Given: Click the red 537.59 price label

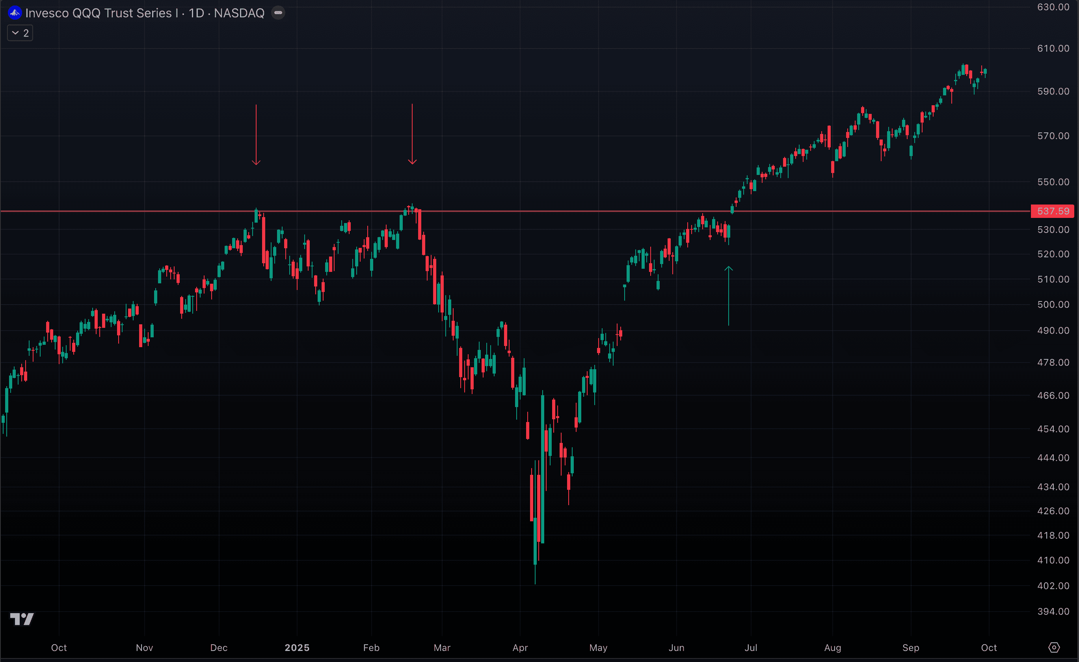Looking at the screenshot, I should click(x=1052, y=211).
